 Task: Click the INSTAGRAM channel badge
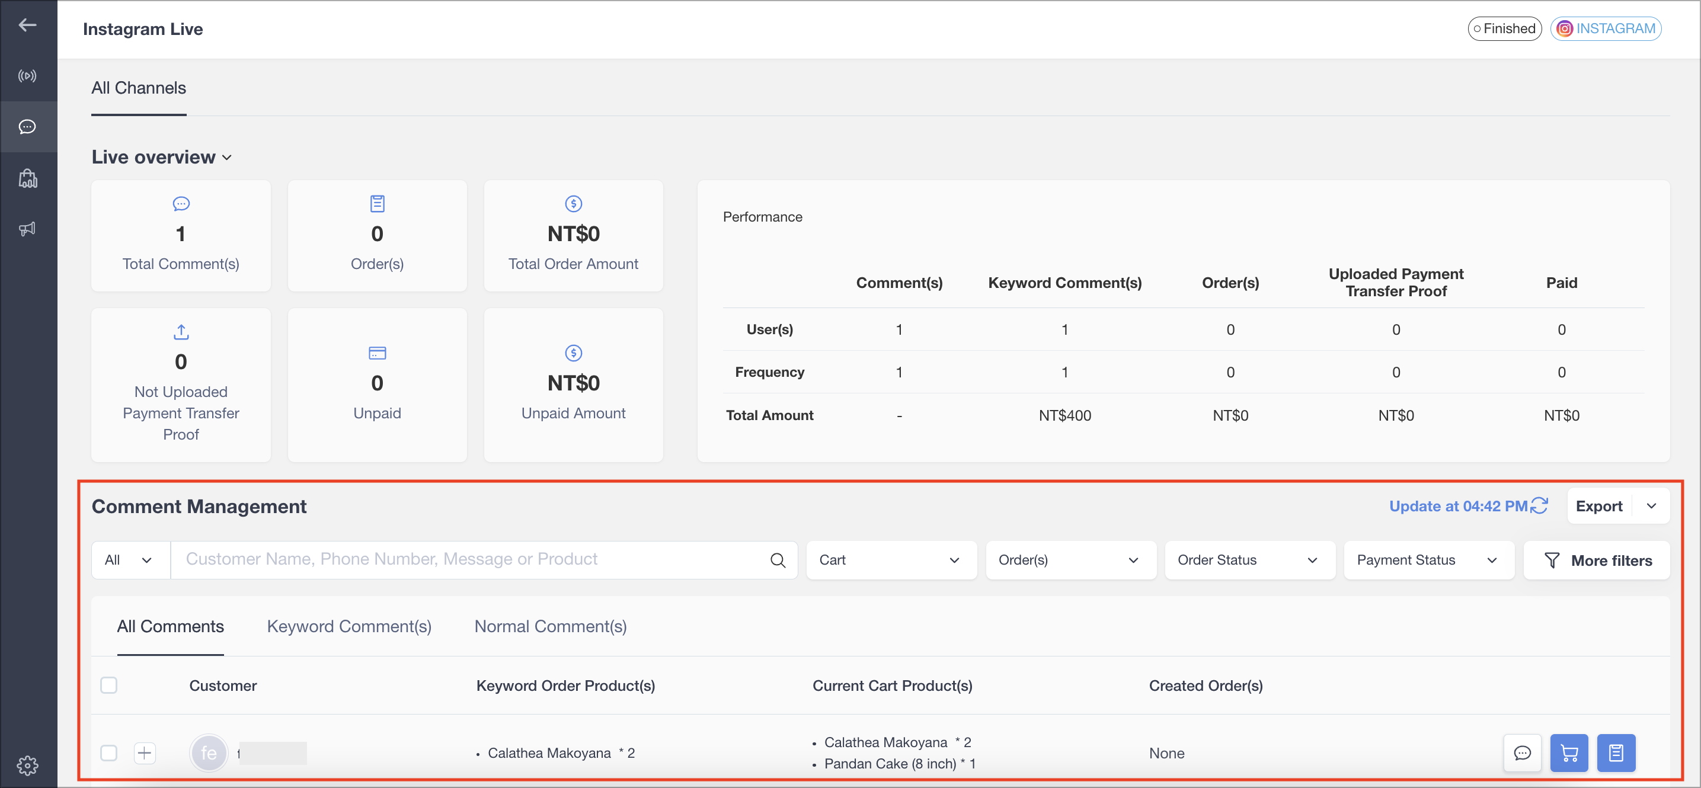(x=1605, y=28)
